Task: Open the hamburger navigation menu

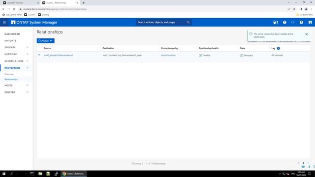Action: (x=4, y=22)
